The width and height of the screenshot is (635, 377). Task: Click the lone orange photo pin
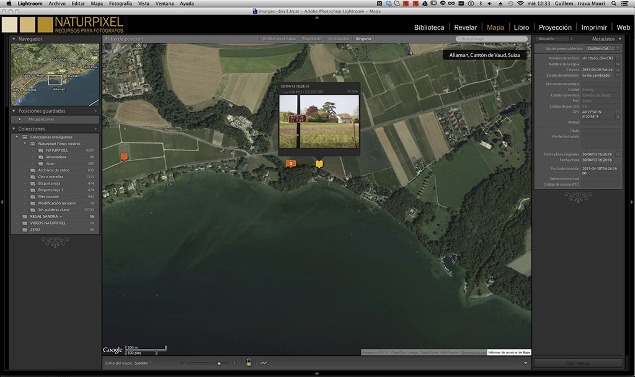pos(124,157)
